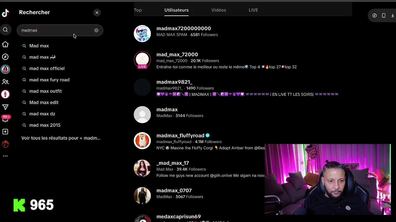Click the madmax_fluffyroad username
This screenshot has height=222, width=396.
click(180, 135)
